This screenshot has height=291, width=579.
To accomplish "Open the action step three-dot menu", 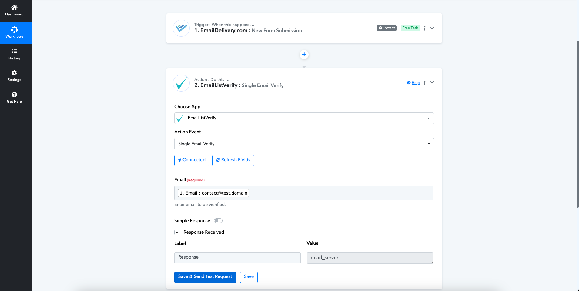I will pyautogui.click(x=425, y=83).
